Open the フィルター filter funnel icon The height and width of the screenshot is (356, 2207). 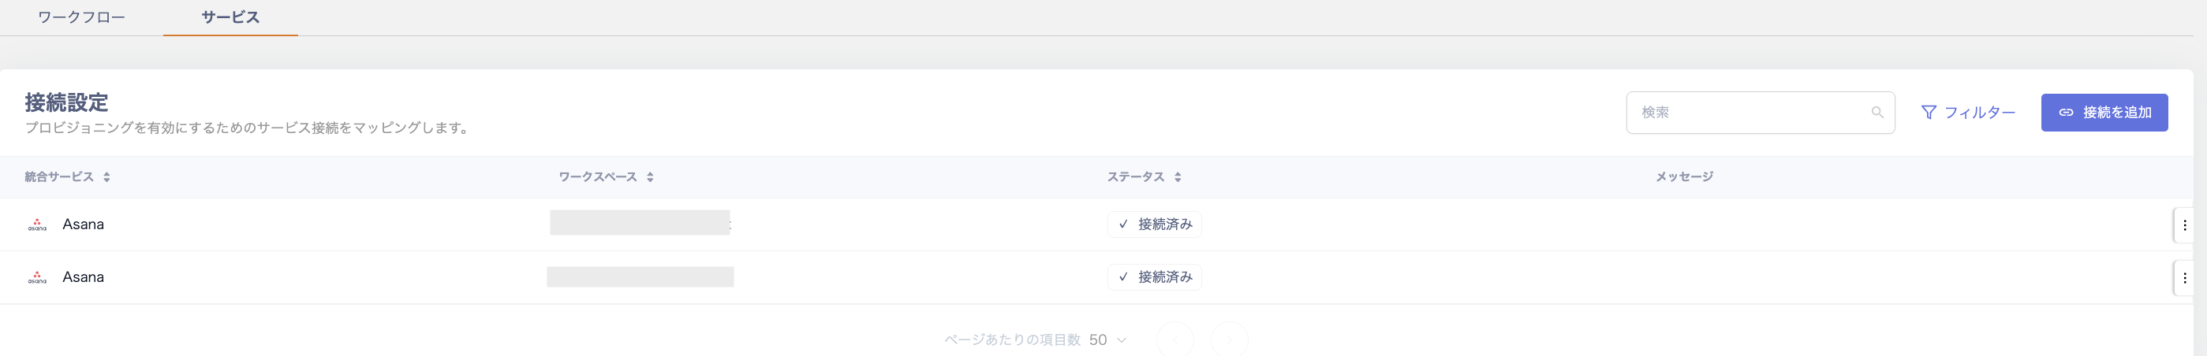(x=1929, y=112)
